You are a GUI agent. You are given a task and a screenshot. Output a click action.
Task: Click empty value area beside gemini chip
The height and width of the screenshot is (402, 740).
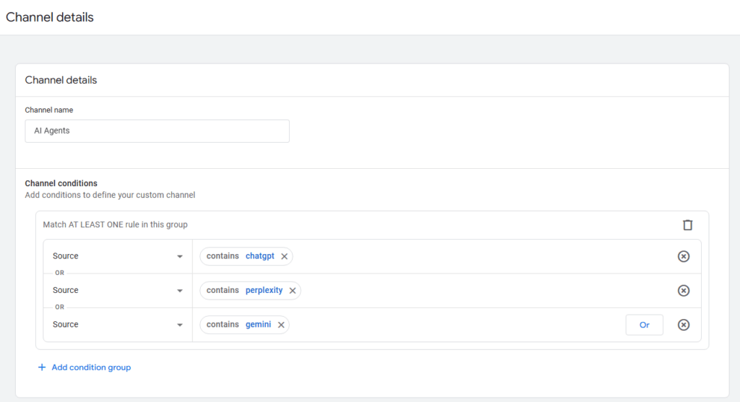pos(448,325)
